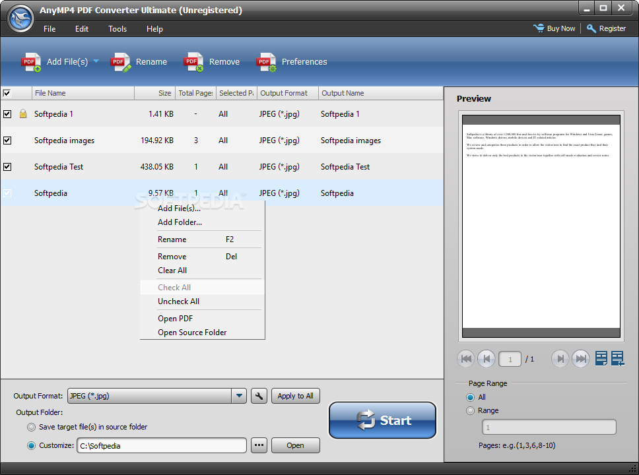This screenshot has height=475, width=639.
Task: Click the page Range input field
Action: 549,427
